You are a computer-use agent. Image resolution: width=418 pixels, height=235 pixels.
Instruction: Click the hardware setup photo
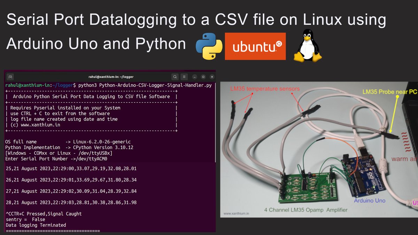319,150
